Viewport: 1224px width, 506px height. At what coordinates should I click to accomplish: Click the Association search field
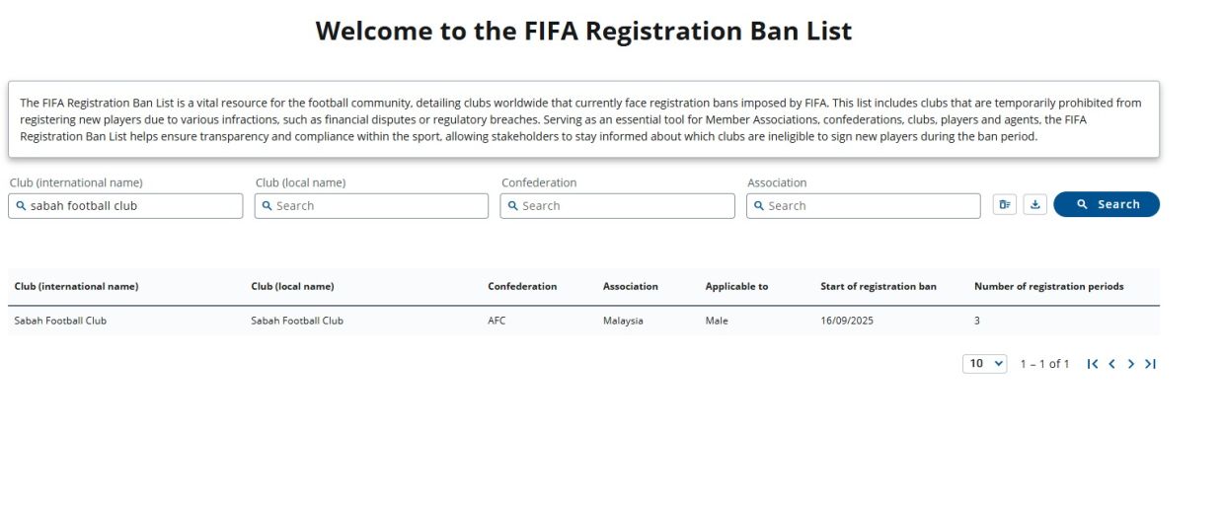point(864,205)
